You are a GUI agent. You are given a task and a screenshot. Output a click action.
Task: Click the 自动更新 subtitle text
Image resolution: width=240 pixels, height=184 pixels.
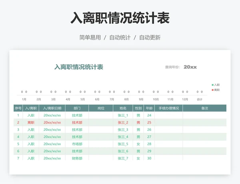(150, 38)
